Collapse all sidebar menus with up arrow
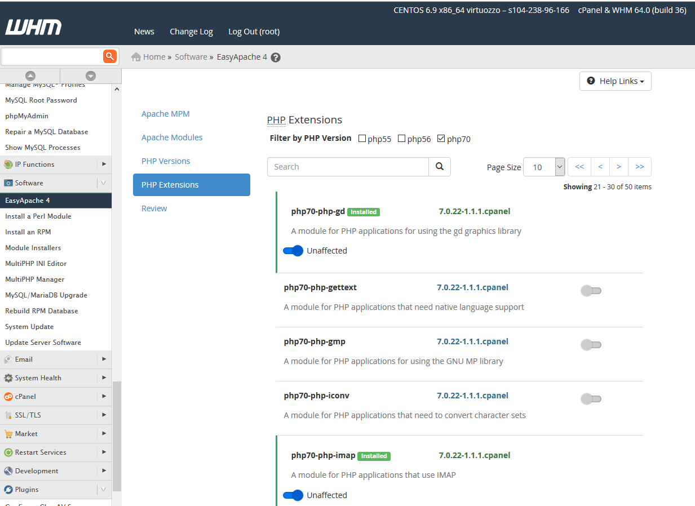Image resolution: width=695 pixels, height=506 pixels. point(30,76)
